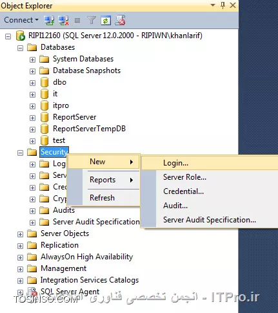This screenshot has width=278, height=313.
Task: Open the window position dropdown arrow
Action: tap(213, 5)
